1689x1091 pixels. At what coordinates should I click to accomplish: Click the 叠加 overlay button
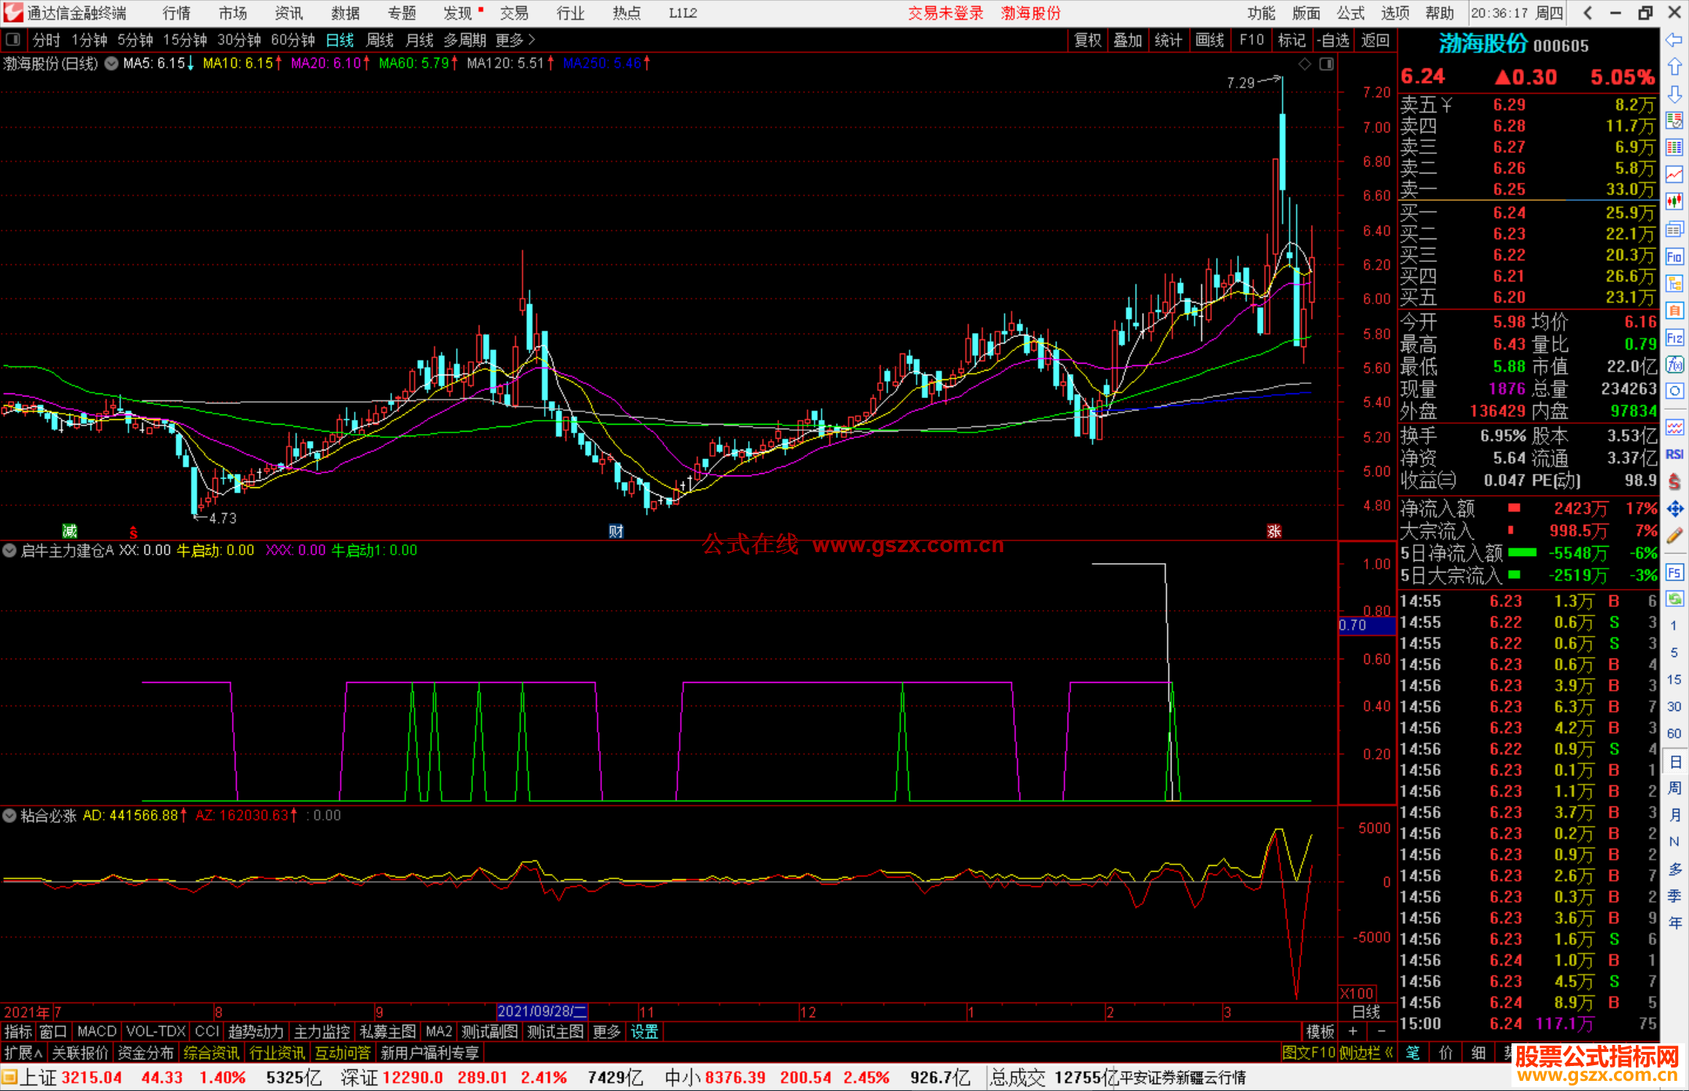pyautogui.click(x=1128, y=40)
